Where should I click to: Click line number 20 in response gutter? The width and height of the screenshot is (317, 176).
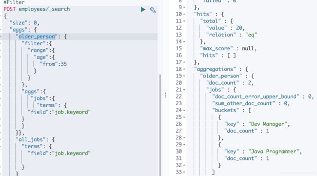point(178,83)
